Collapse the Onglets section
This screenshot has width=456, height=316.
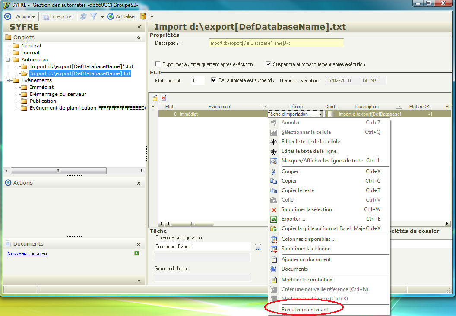139,38
